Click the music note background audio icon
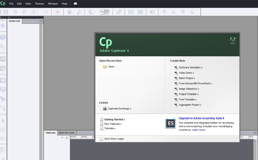The width and height of the screenshot is (258, 160). tap(79, 12)
